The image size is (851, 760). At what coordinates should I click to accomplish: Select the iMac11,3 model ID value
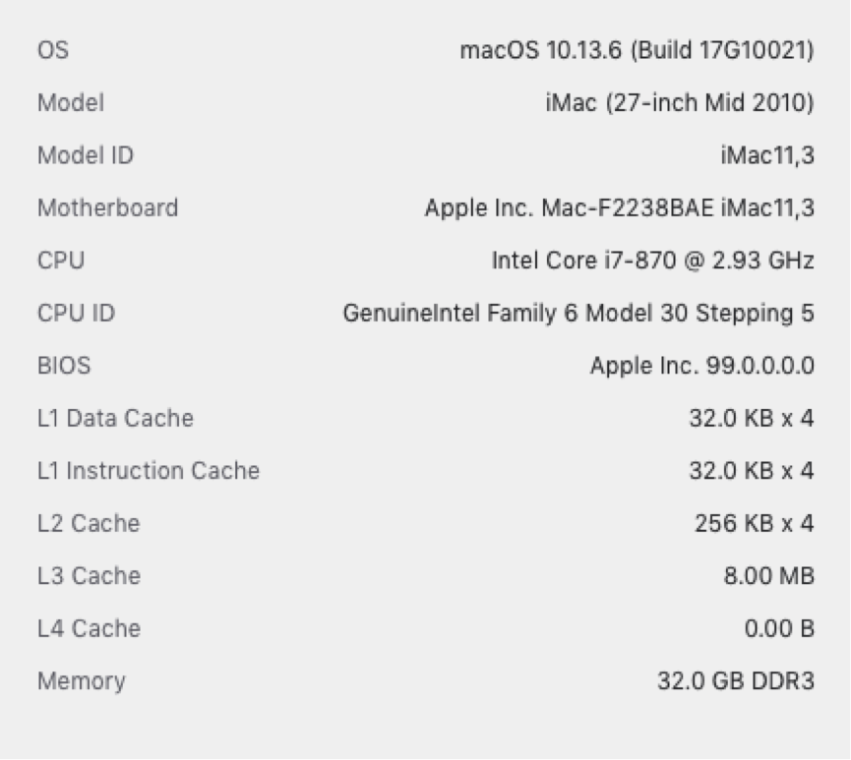767,155
